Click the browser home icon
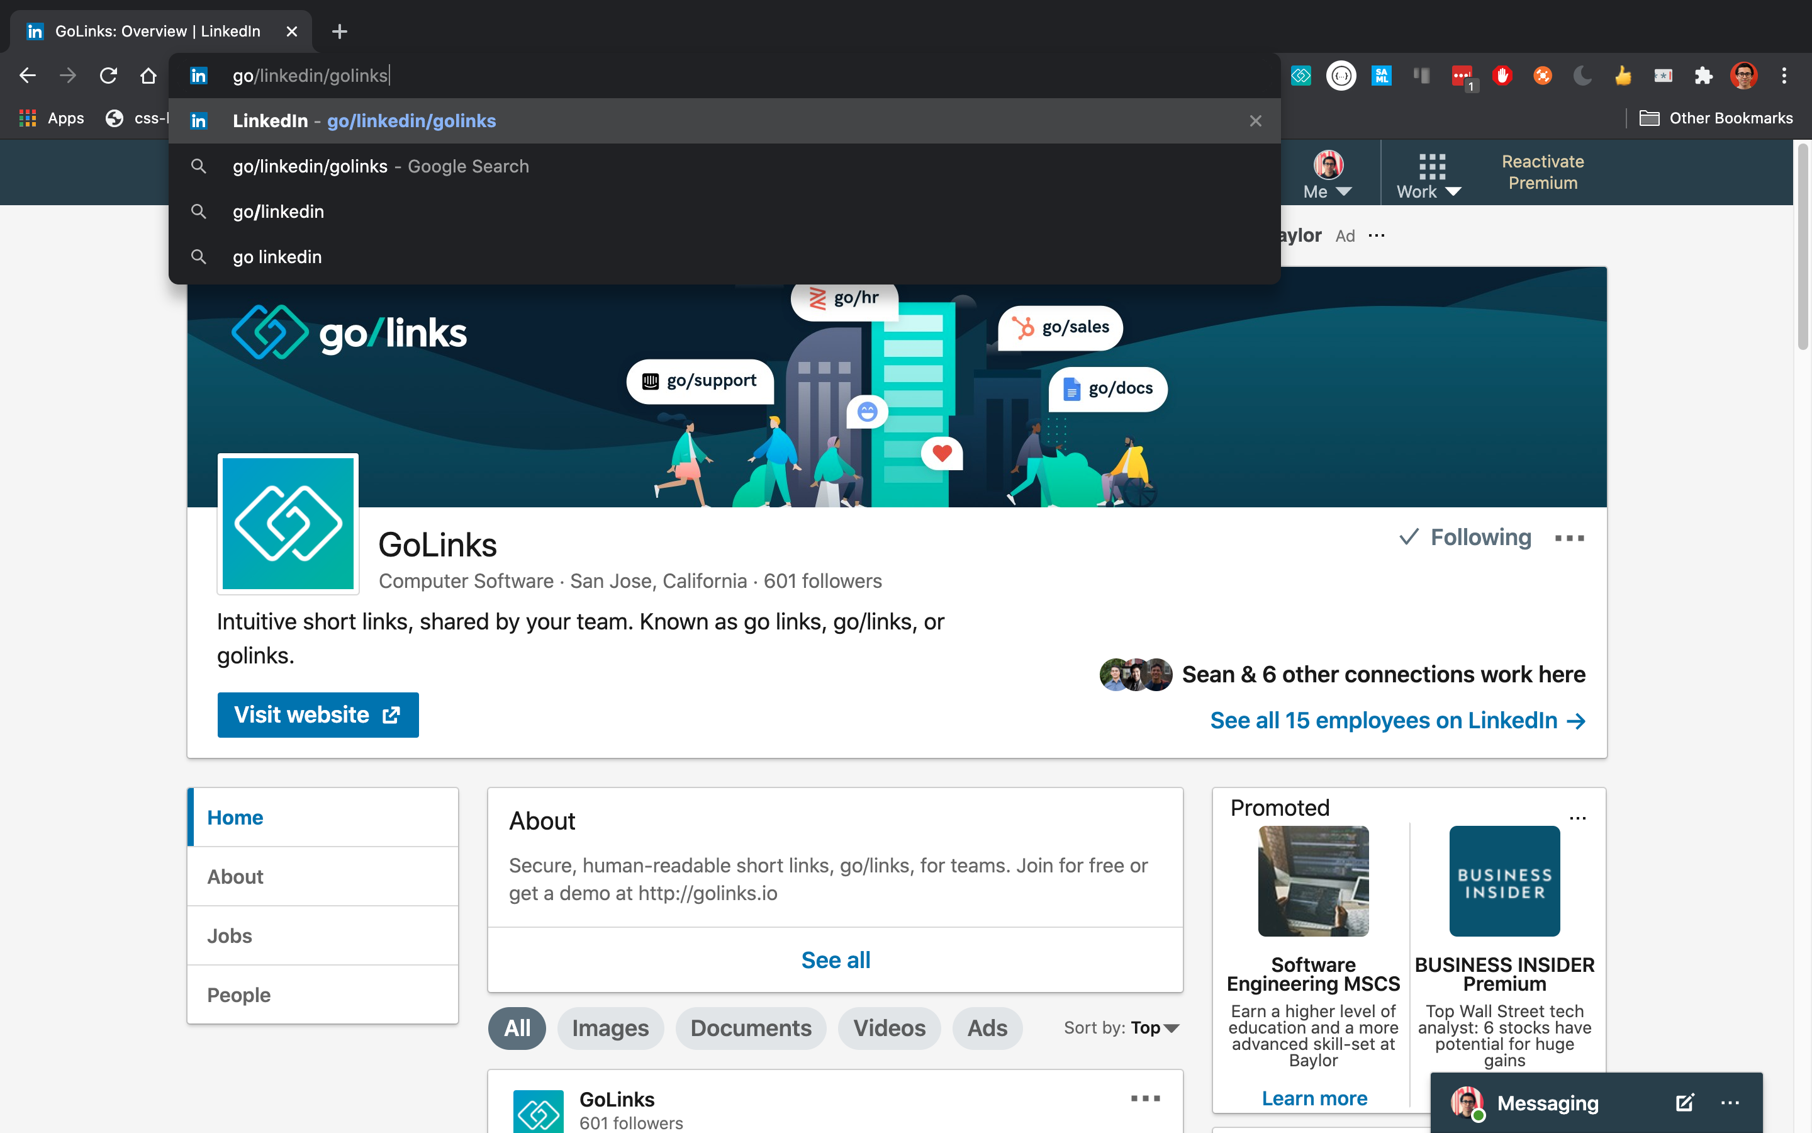This screenshot has height=1133, width=1812. tap(148, 76)
